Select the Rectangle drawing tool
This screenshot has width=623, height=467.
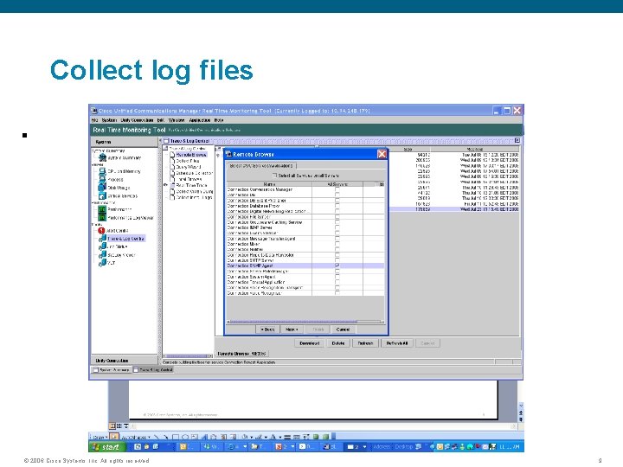pos(175,437)
